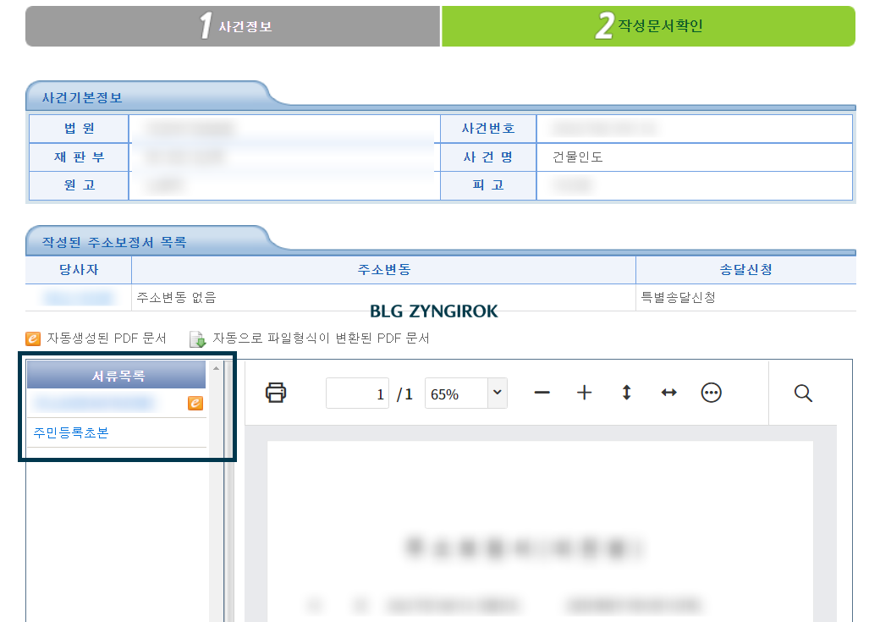Click the orange e icon beside the first document
The image size is (869, 622).
196,404
